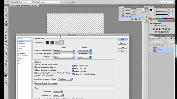Open Full Screen color dropdown showing Black
The height and width of the screenshot is (99, 177).
pos(64,57)
